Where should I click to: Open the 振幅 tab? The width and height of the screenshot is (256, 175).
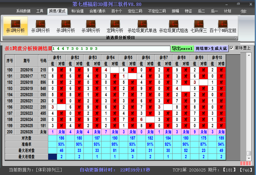click(176, 11)
